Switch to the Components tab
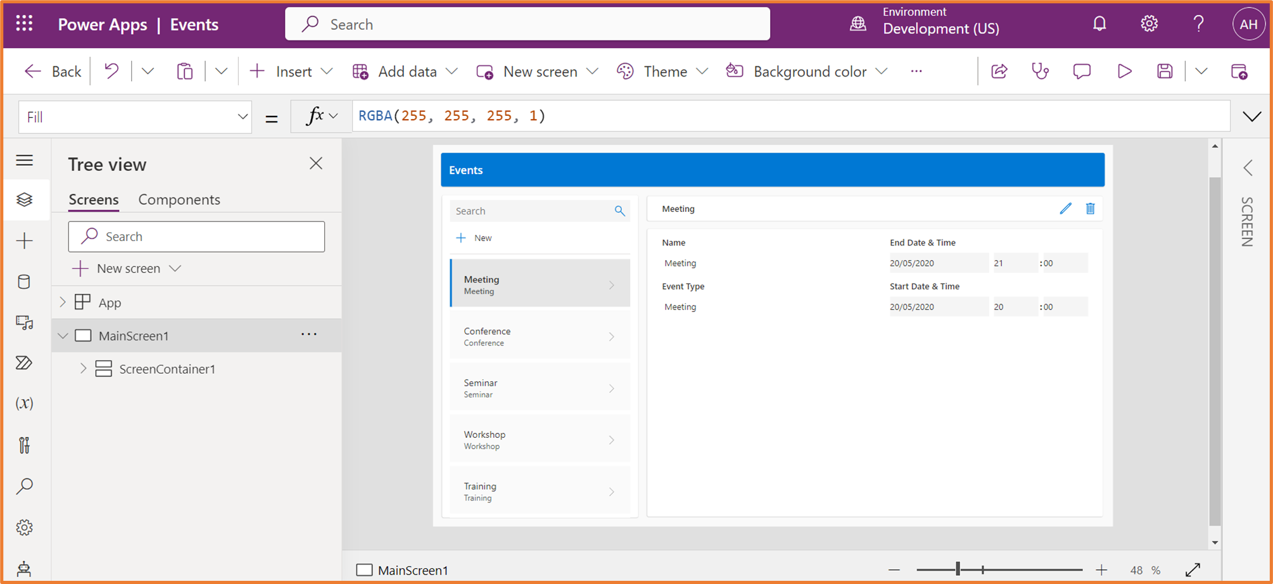This screenshot has width=1273, height=584. [x=179, y=199]
